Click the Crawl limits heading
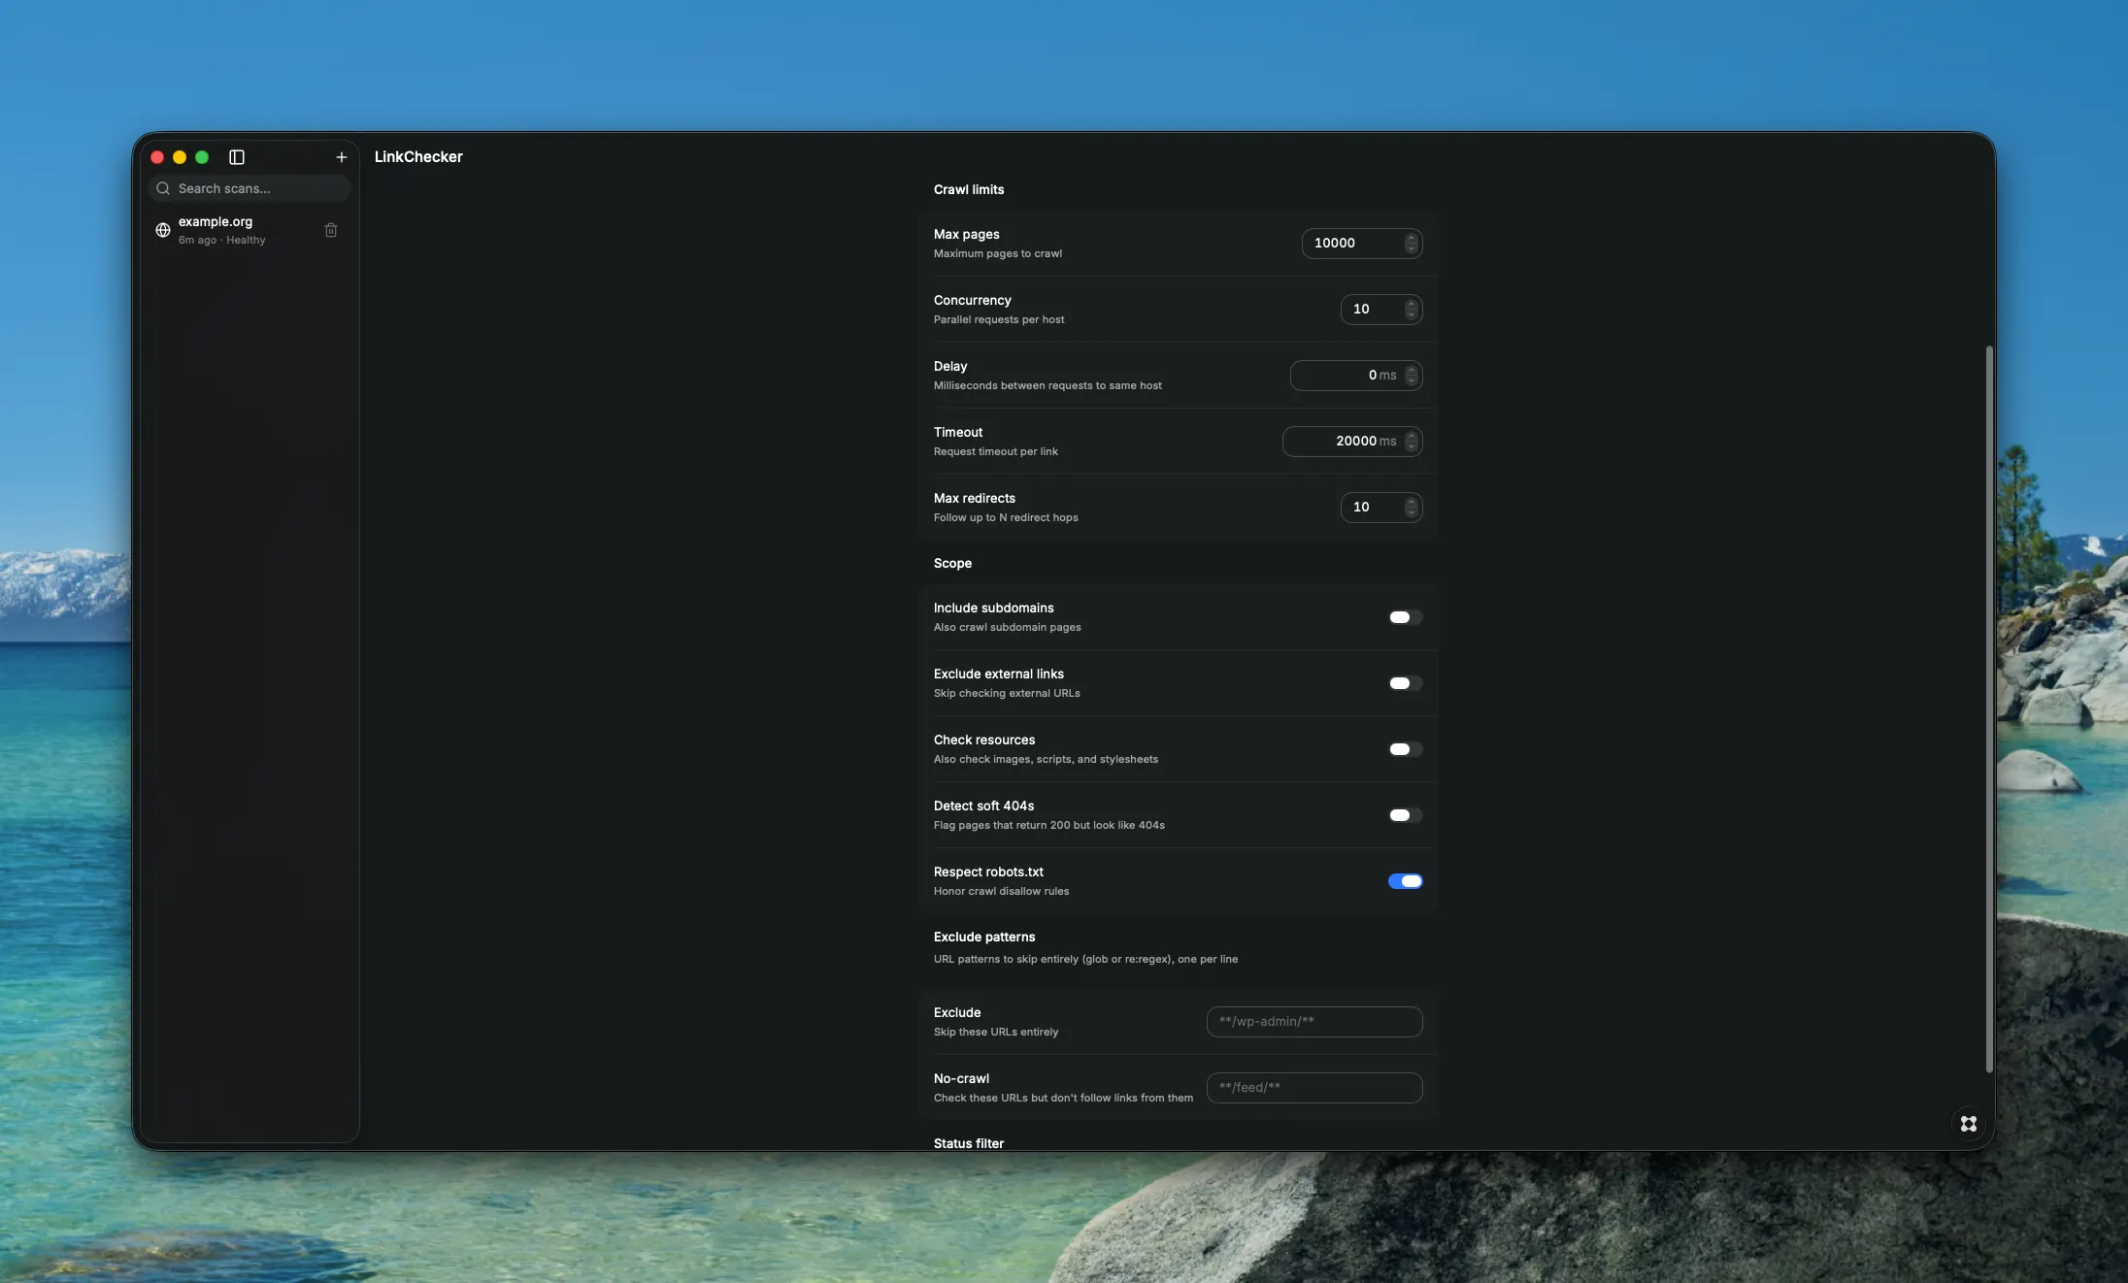This screenshot has height=1283, width=2128. (969, 189)
